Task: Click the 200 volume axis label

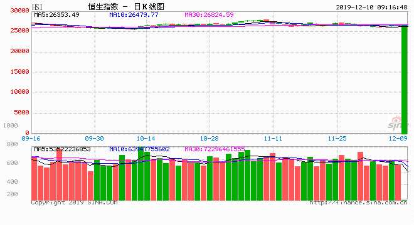Action: pyautogui.click(x=12, y=194)
